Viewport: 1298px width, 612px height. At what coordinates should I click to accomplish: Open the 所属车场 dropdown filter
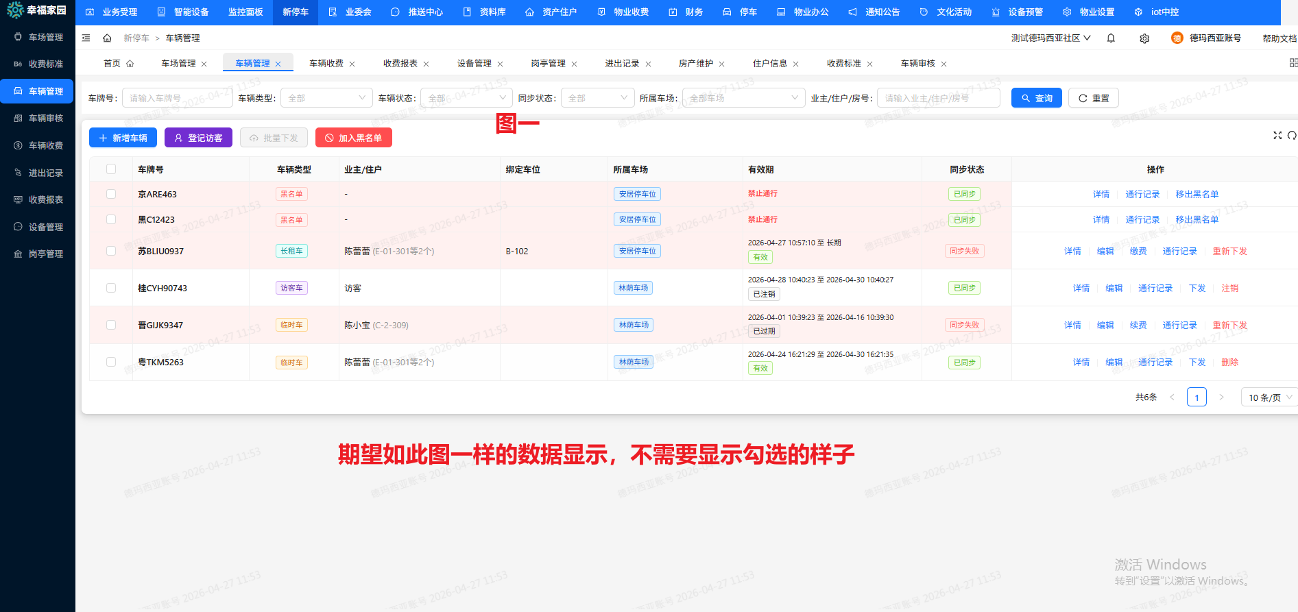[x=743, y=98]
